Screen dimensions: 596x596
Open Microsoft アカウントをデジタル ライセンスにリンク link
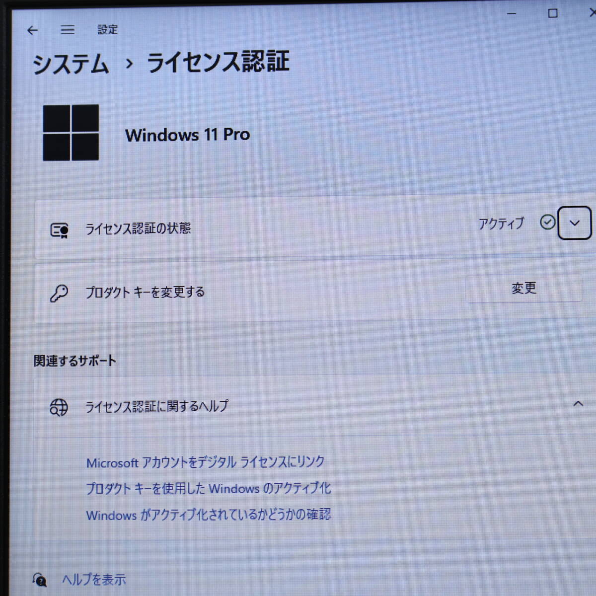tap(205, 462)
